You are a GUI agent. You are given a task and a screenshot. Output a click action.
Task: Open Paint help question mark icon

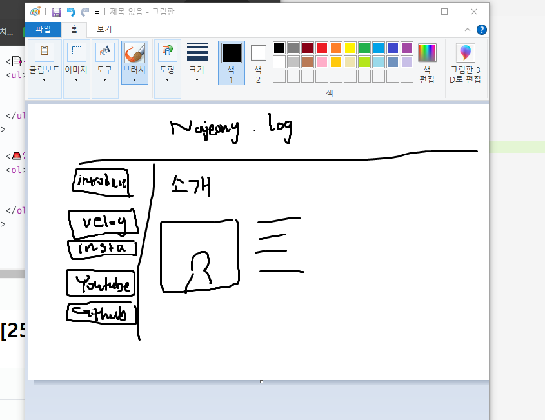(x=481, y=30)
